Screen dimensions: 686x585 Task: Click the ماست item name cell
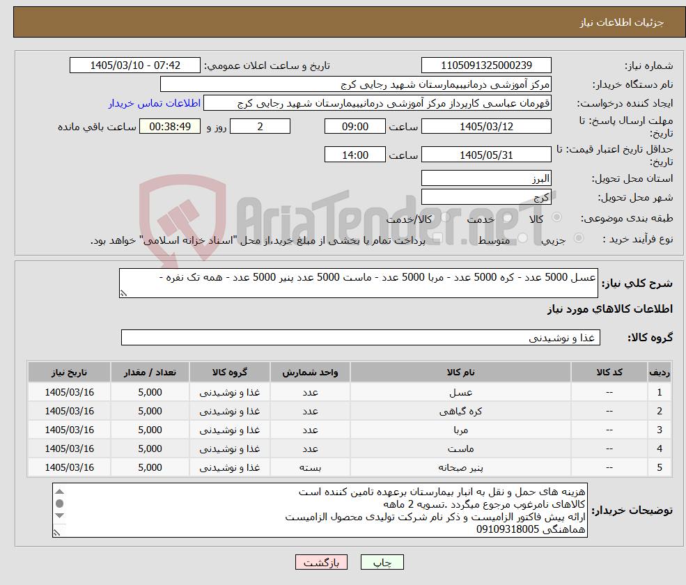460,448
